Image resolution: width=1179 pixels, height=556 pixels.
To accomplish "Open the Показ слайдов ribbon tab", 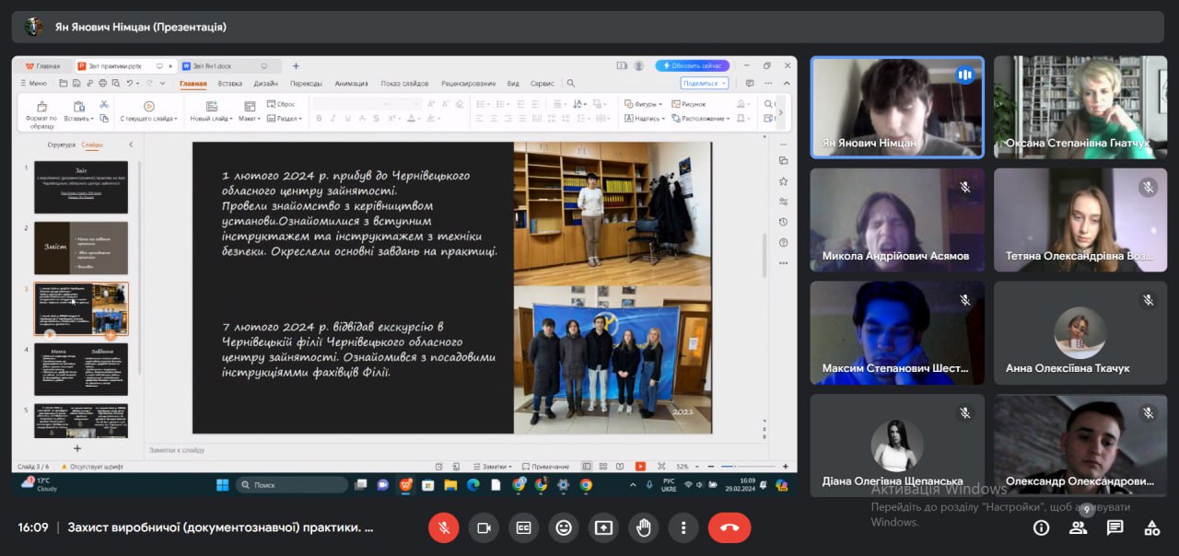I will pyautogui.click(x=405, y=83).
